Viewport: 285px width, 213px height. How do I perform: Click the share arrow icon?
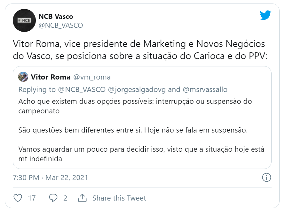[x=83, y=198]
